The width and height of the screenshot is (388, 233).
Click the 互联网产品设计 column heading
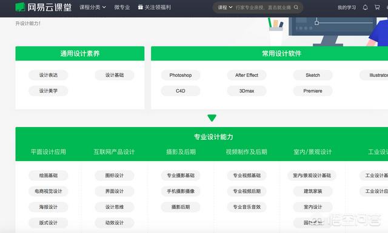tap(115, 152)
